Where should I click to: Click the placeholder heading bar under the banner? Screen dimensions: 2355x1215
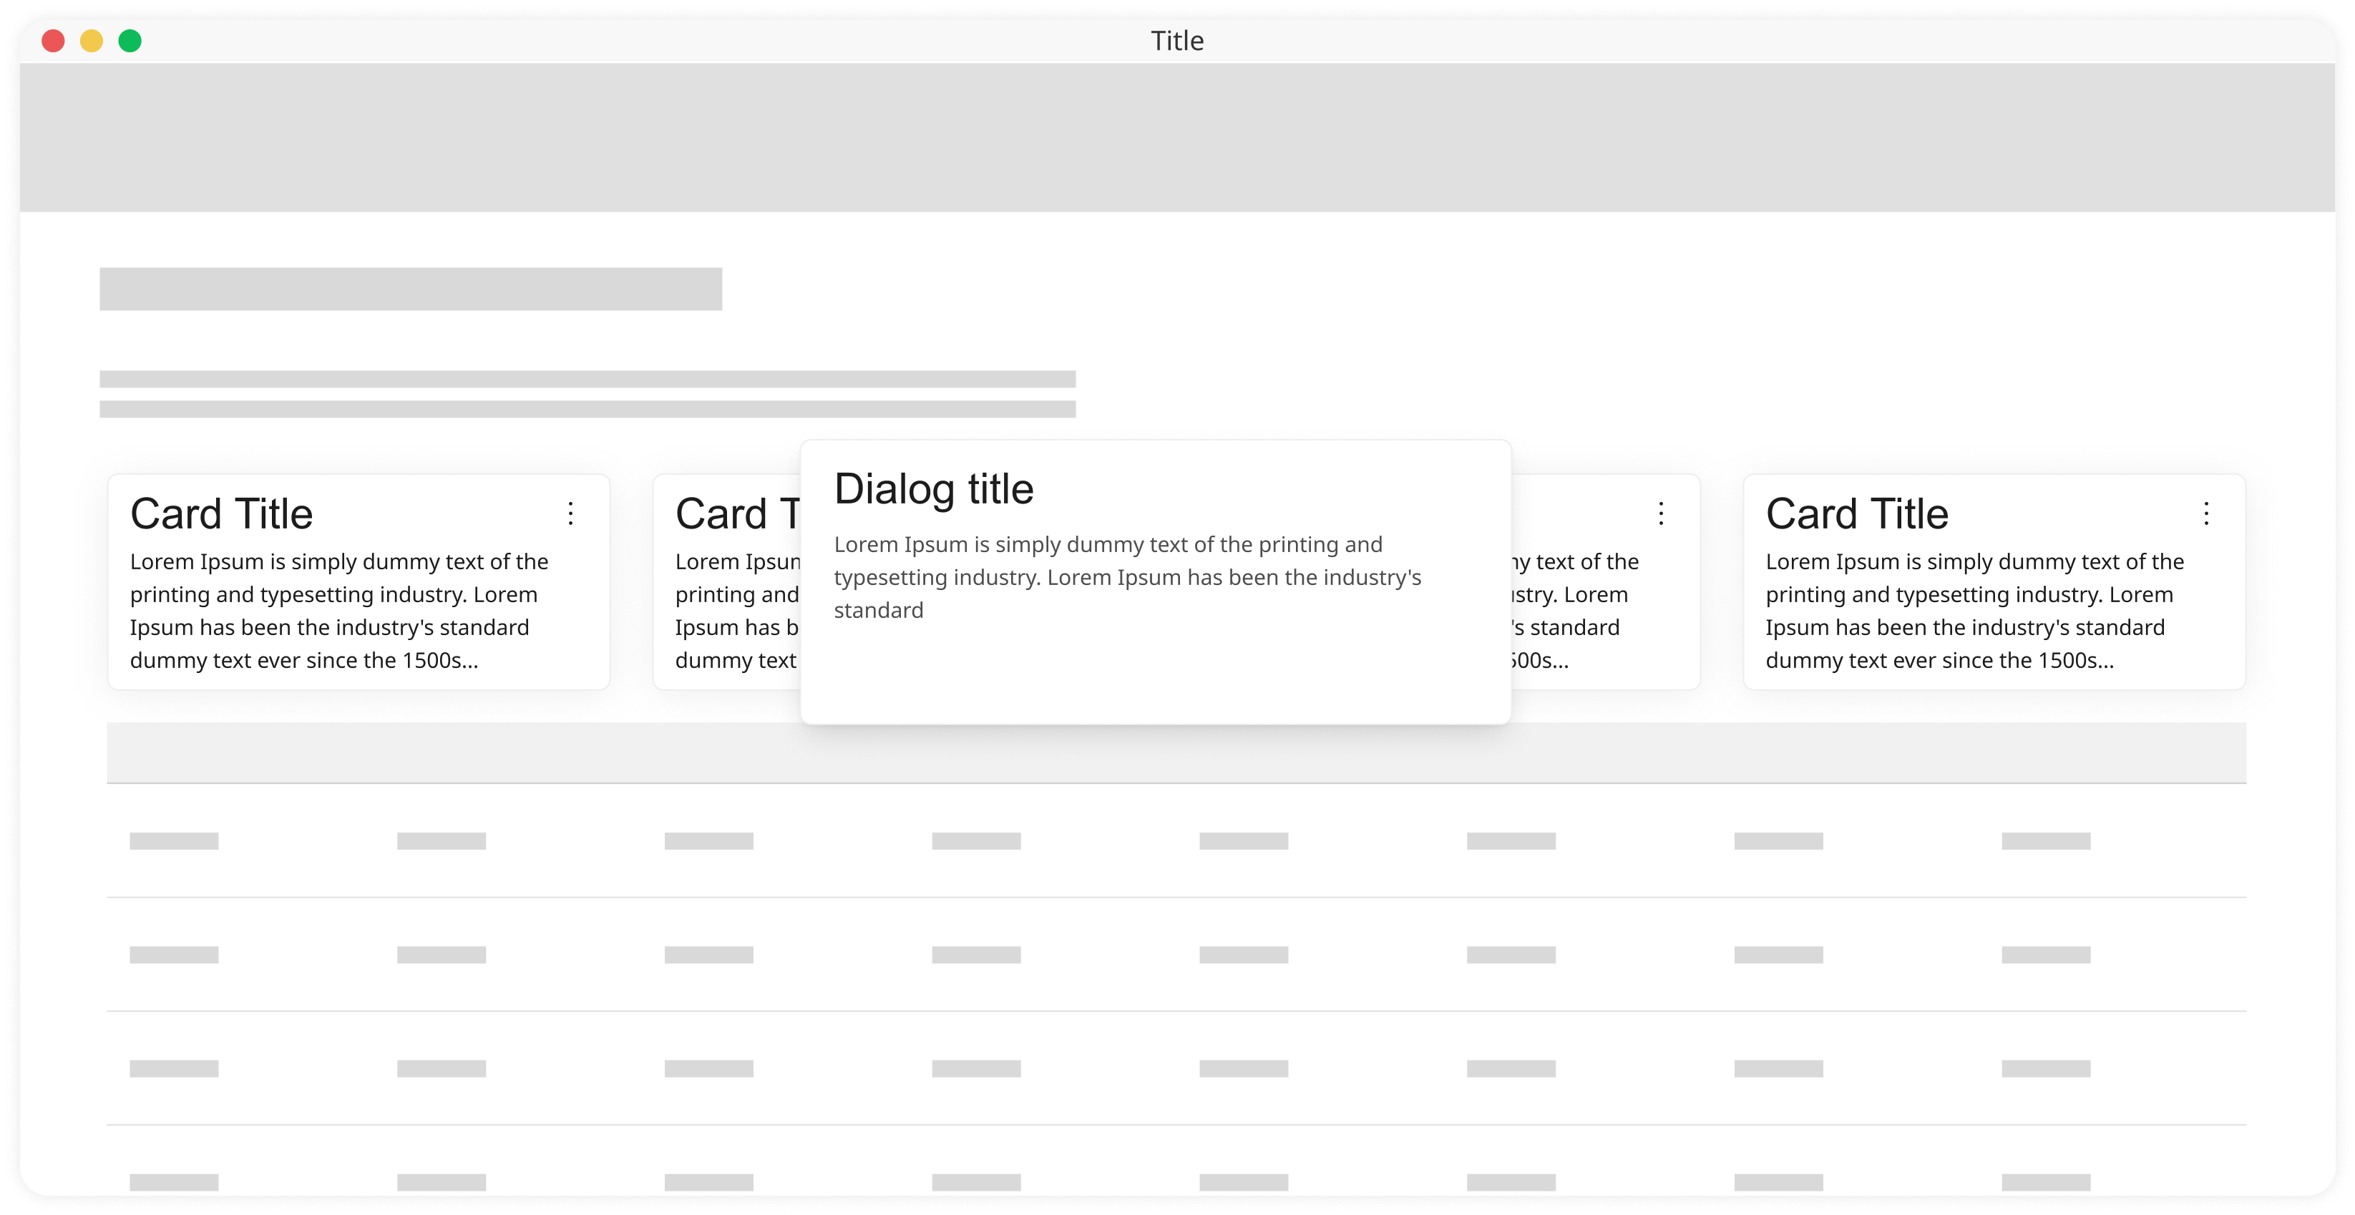(411, 289)
